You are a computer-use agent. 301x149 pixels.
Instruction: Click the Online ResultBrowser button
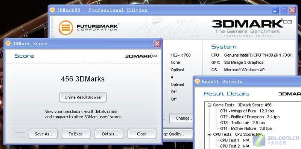pyautogui.click(x=83, y=97)
